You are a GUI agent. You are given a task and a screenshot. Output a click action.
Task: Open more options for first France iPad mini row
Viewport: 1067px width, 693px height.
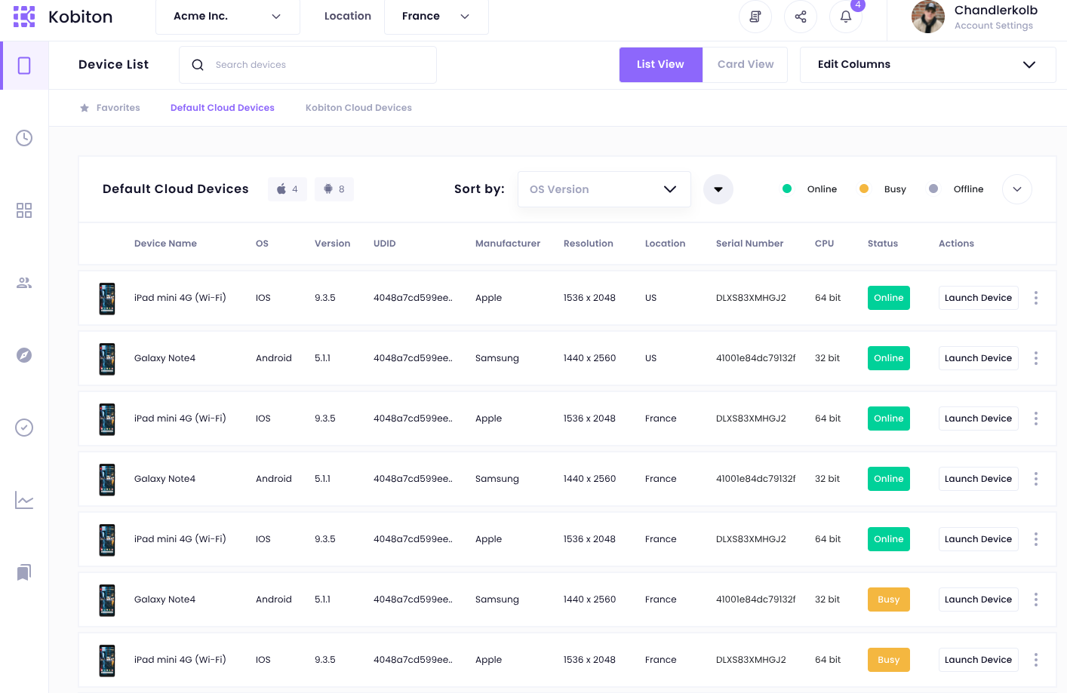pyautogui.click(x=1036, y=419)
